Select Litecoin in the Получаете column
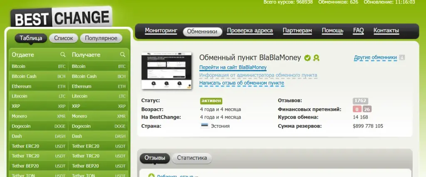This screenshot has width=426, height=177. (x=98, y=96)
